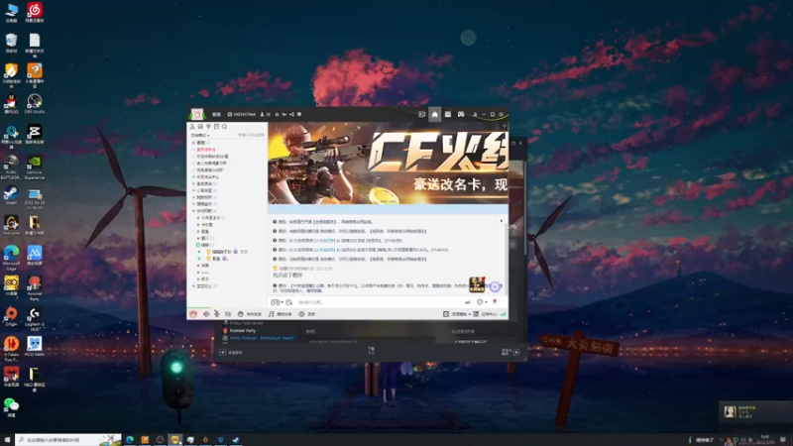Screen dimensions: 793x446
Task: Open Edge from the taskbar
Action: pyautogui.click(x=130, y=440)
